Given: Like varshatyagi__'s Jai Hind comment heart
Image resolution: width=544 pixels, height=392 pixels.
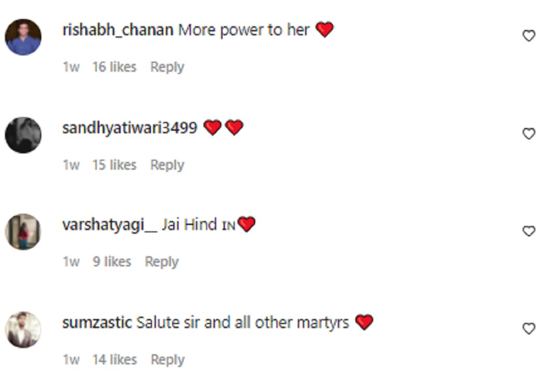Looking at the screenshot, I should pos(529,231).
